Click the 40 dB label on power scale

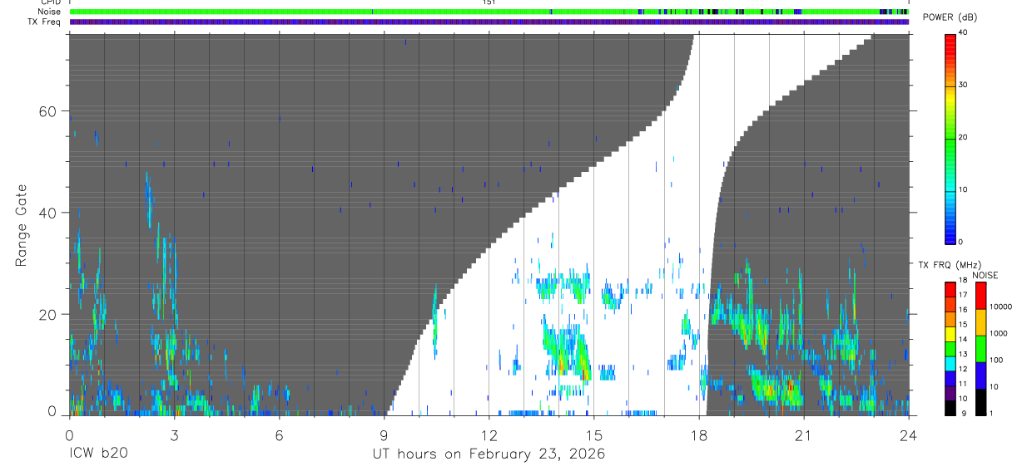pyautogui.click(x=962, y=33)
